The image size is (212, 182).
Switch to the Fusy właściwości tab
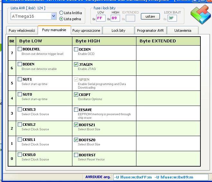(22, 30)
